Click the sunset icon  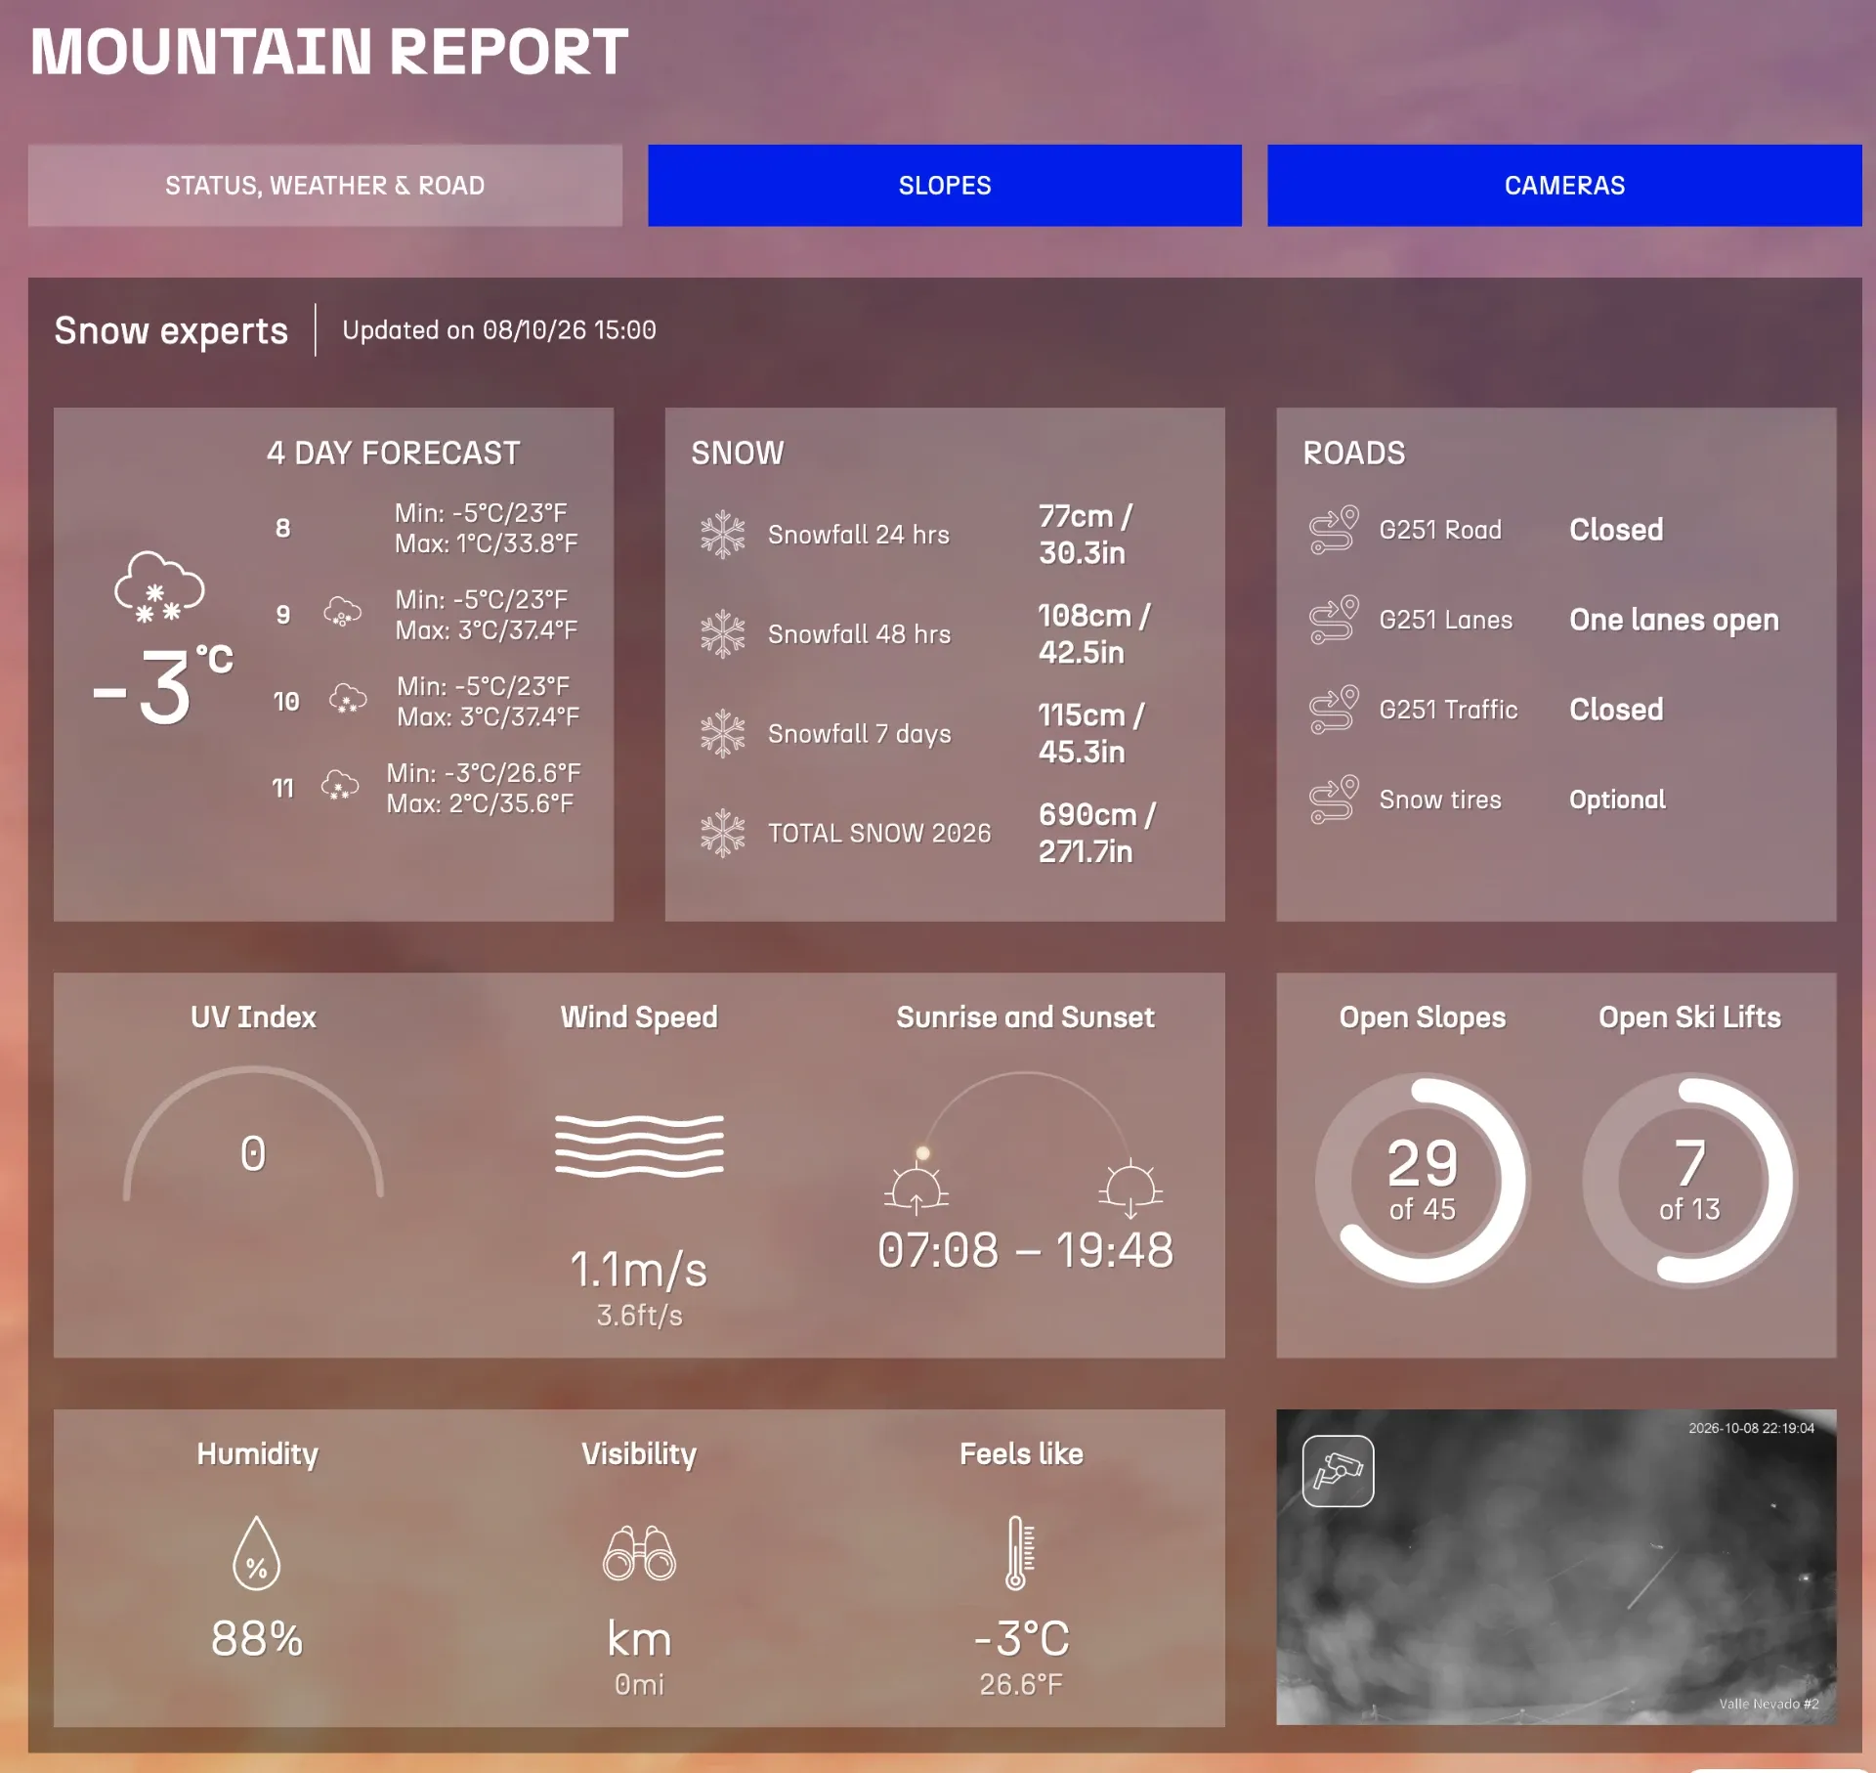[x=1130, y=1189]
